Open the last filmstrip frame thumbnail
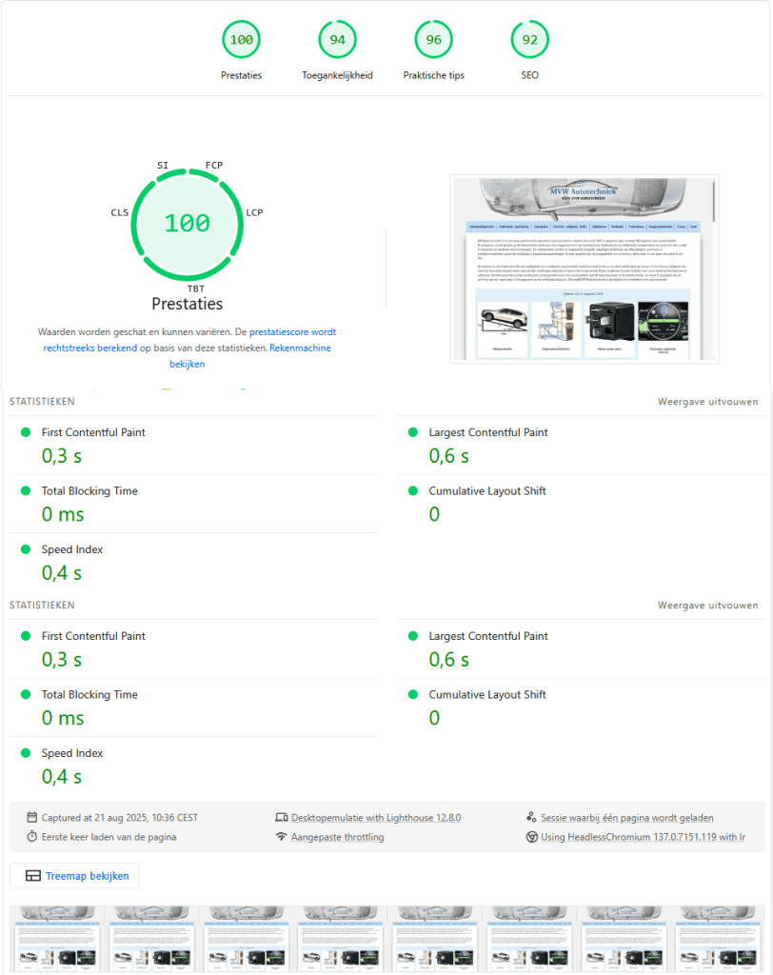The width and height of the screenshot is (773, 975). point(718,939)
